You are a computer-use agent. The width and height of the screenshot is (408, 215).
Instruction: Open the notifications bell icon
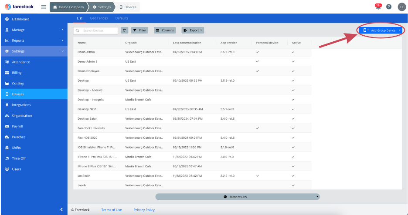[x=378, y=7]
